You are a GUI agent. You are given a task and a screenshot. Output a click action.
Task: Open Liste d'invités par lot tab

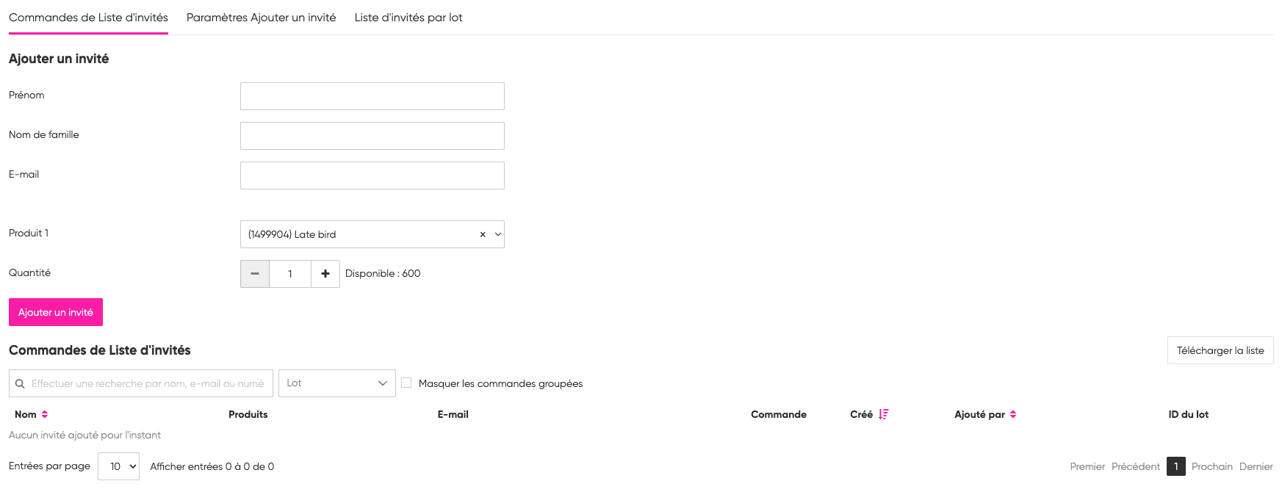(408, 18)
